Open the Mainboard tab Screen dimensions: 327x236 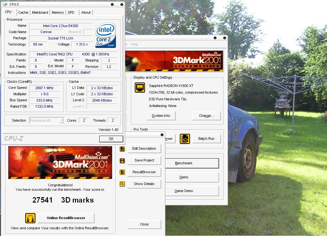[40, 12]
